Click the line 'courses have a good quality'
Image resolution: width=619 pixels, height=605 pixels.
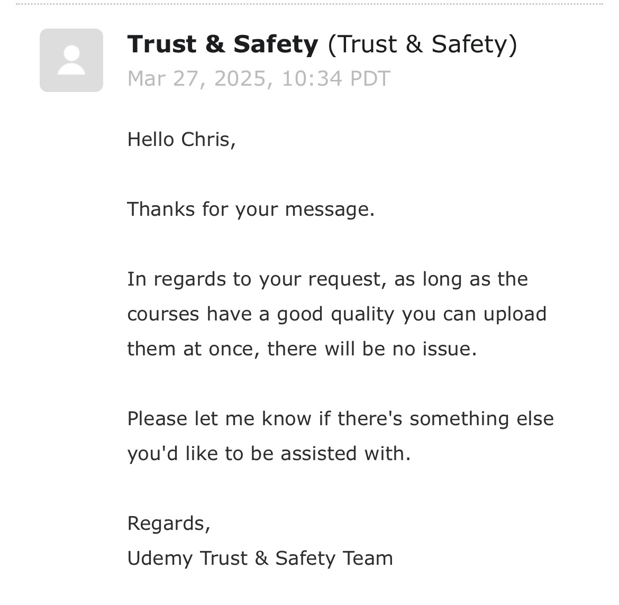[336, 314]
